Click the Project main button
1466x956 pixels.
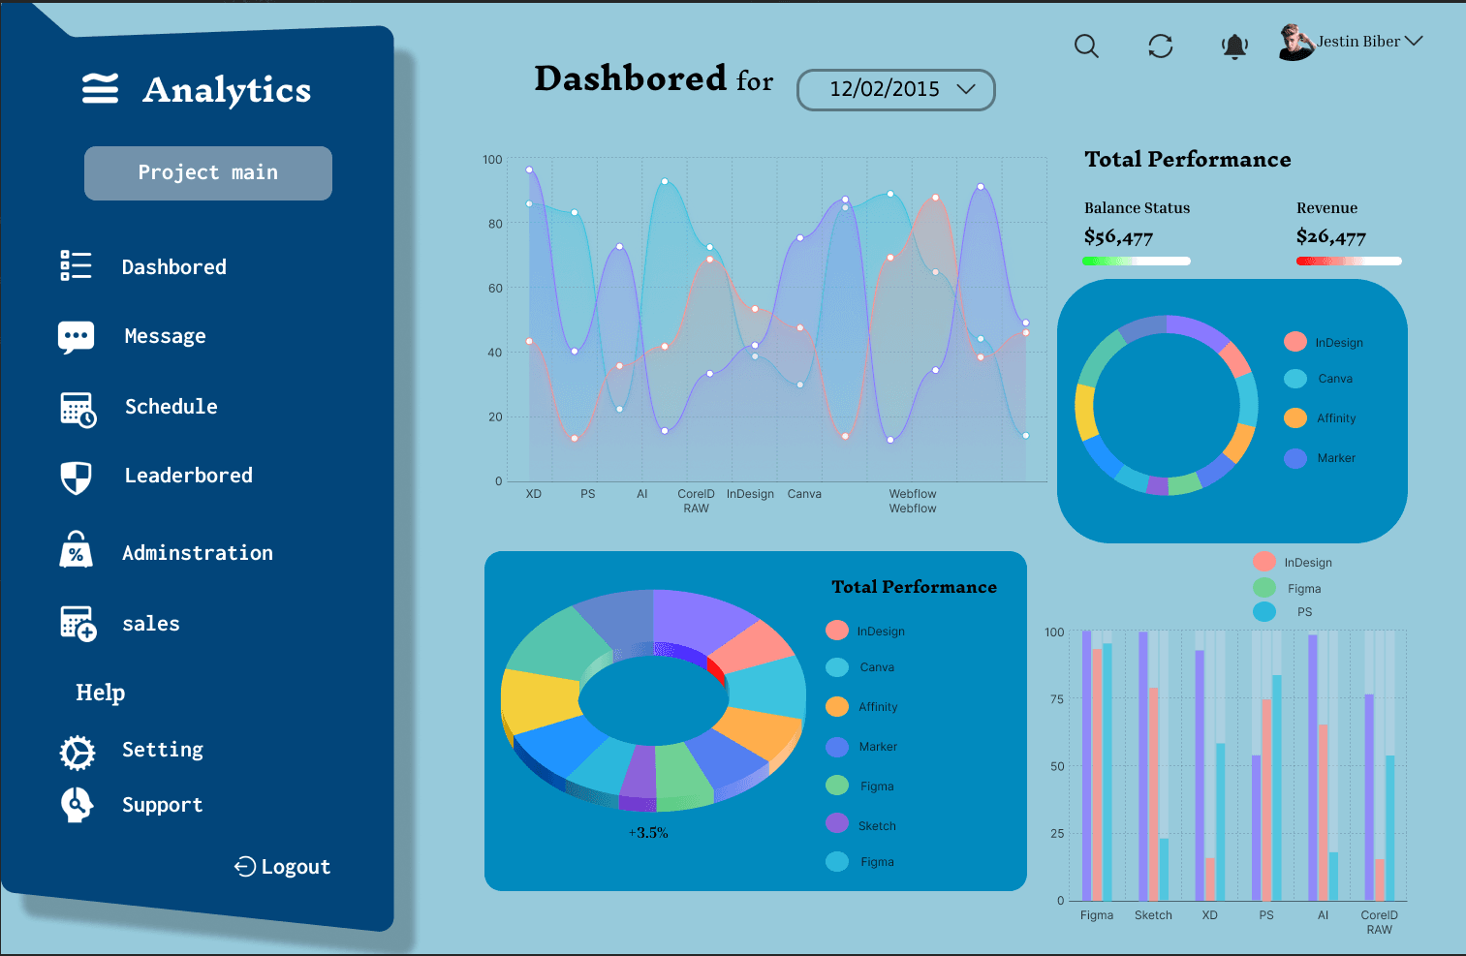pos(208,173)
